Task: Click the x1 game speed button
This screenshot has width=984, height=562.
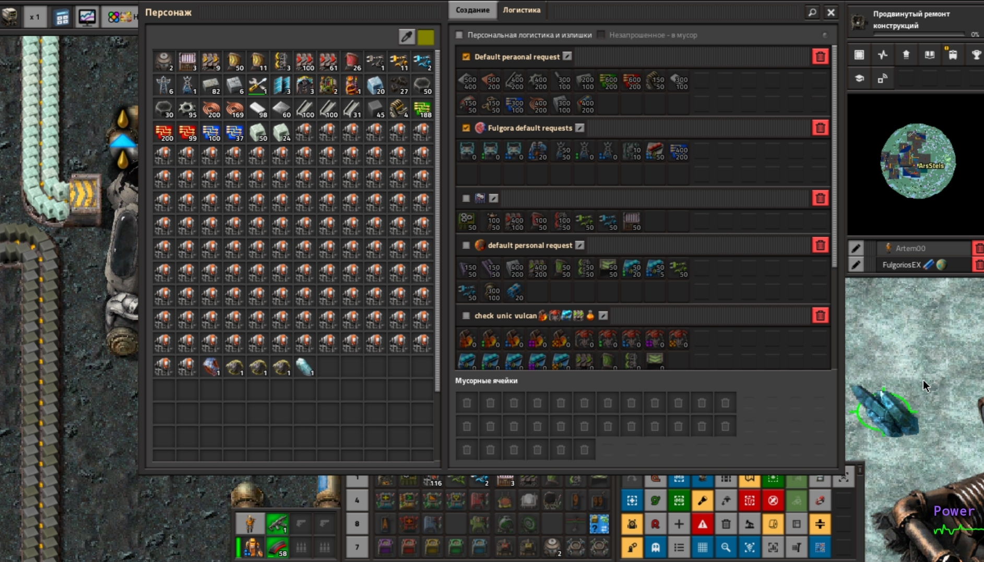Action: tap(35, 17)
